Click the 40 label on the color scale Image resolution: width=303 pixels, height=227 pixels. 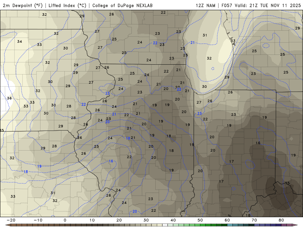(173, 220)
